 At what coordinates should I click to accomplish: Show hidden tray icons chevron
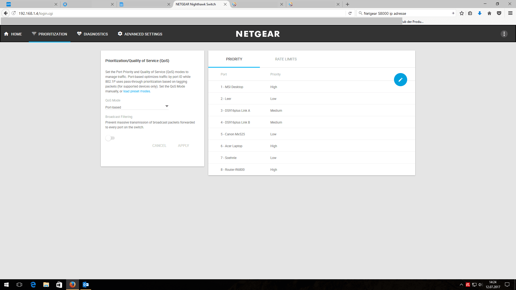[461, 285]
